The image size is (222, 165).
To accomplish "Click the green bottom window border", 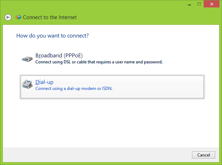I will click(111, 163).
